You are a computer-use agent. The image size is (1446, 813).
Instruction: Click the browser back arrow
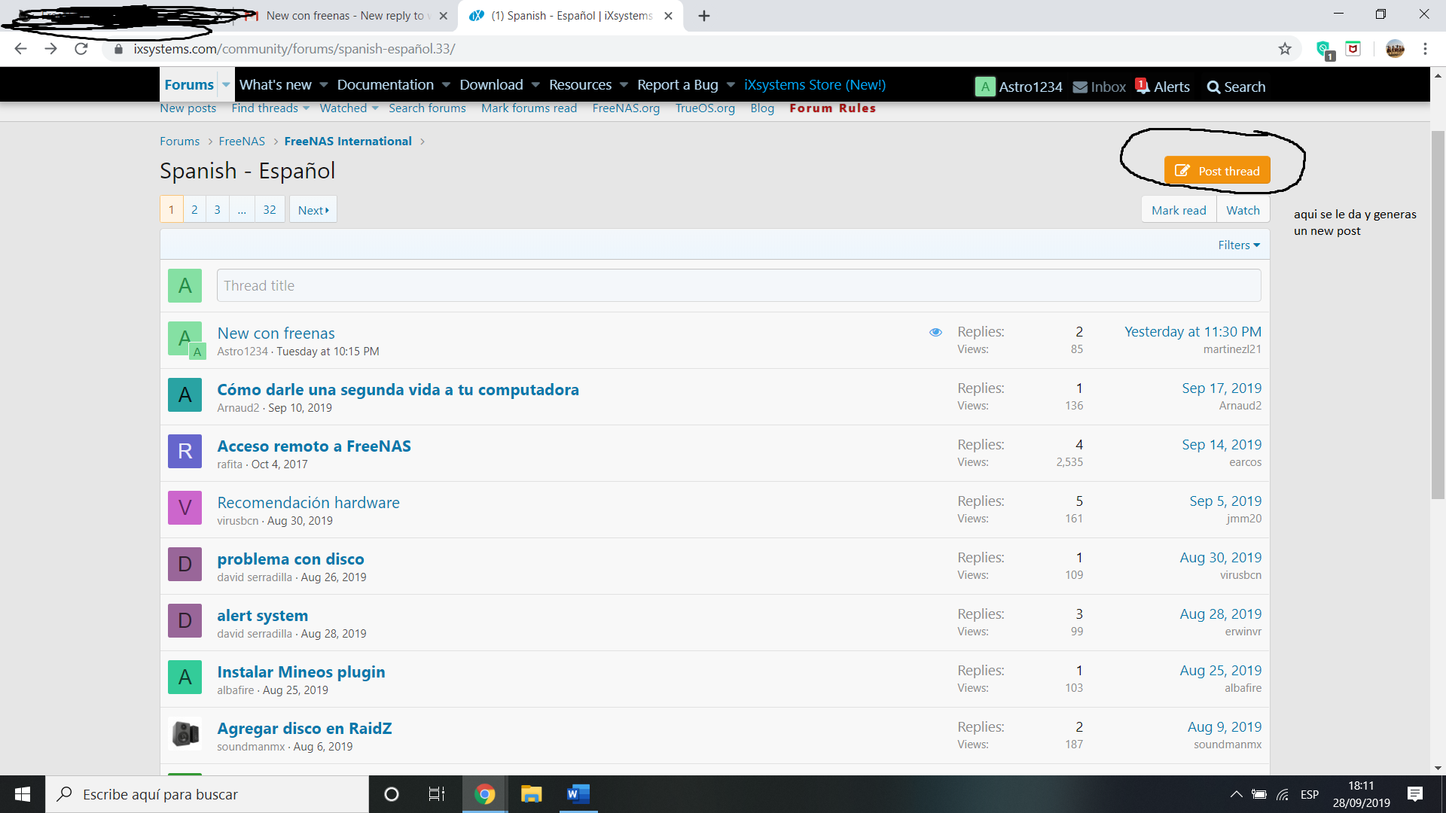pos(20,49)
